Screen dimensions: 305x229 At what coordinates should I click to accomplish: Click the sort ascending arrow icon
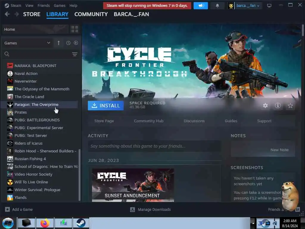pyautogui.click(x=59, y=43)
